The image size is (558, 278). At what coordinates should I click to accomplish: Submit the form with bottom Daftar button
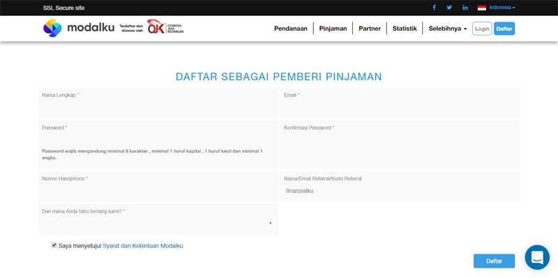494,261
